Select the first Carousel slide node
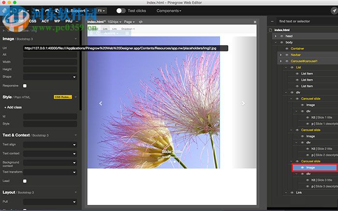Viewport: 338px width, 211px height. click(x=310, y=99)
